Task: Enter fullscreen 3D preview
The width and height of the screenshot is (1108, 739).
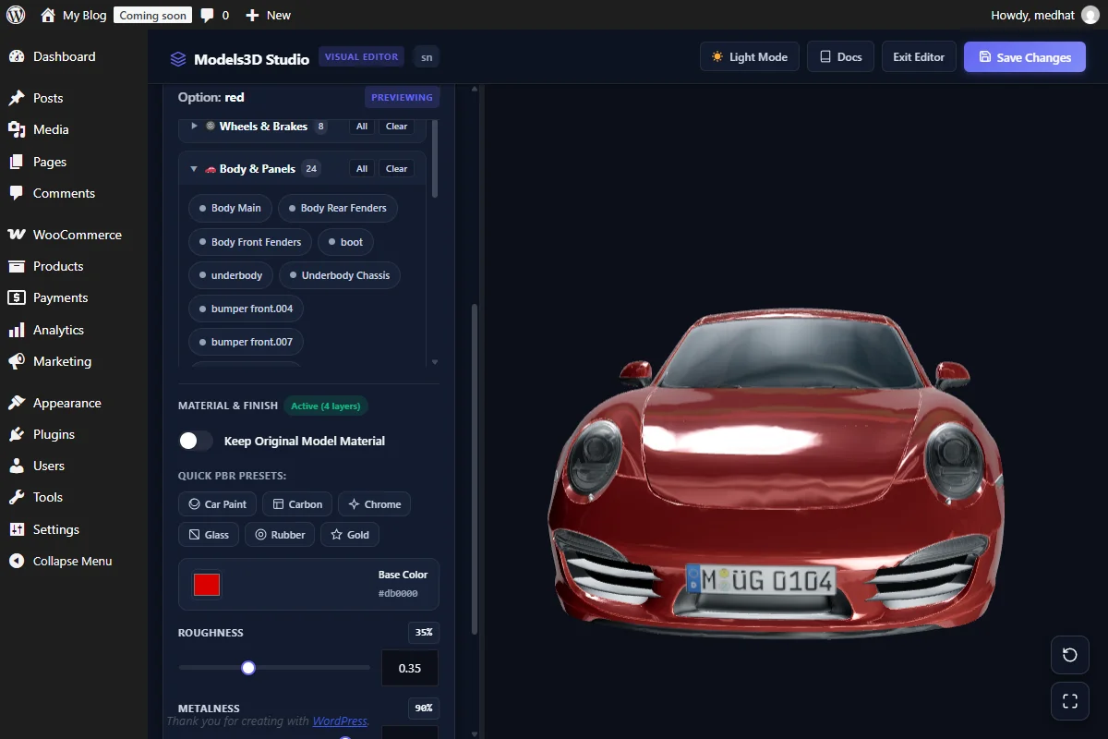Action: click(1070, 701)
